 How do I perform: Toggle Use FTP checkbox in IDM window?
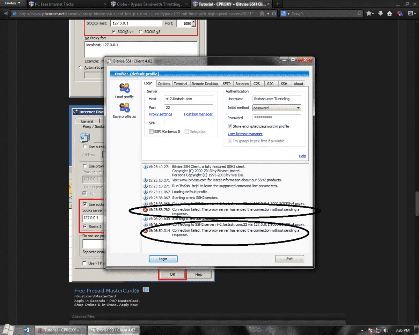(x=85, y=263)
